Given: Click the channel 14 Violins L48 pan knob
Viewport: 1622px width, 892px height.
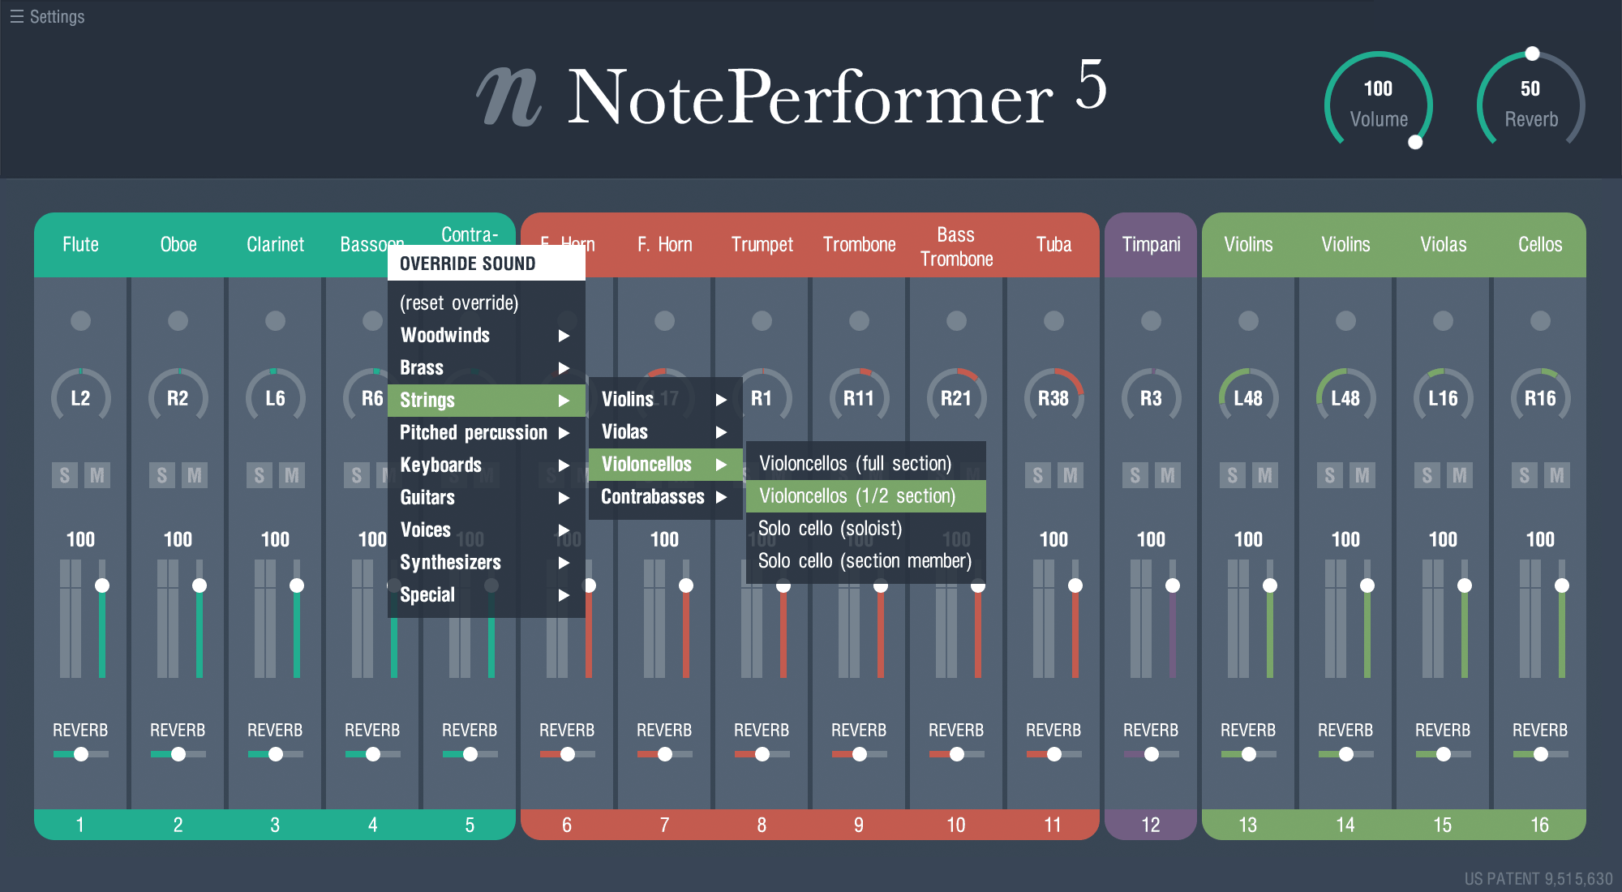Looking at the screenshot, I should tap(1345, 397).
